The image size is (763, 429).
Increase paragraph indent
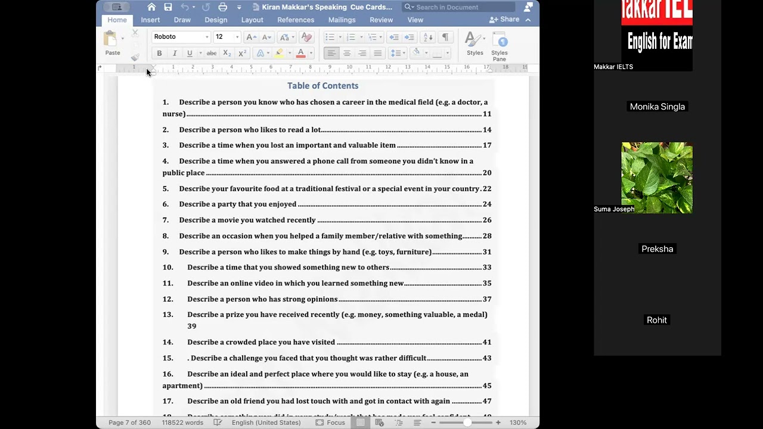410,37
